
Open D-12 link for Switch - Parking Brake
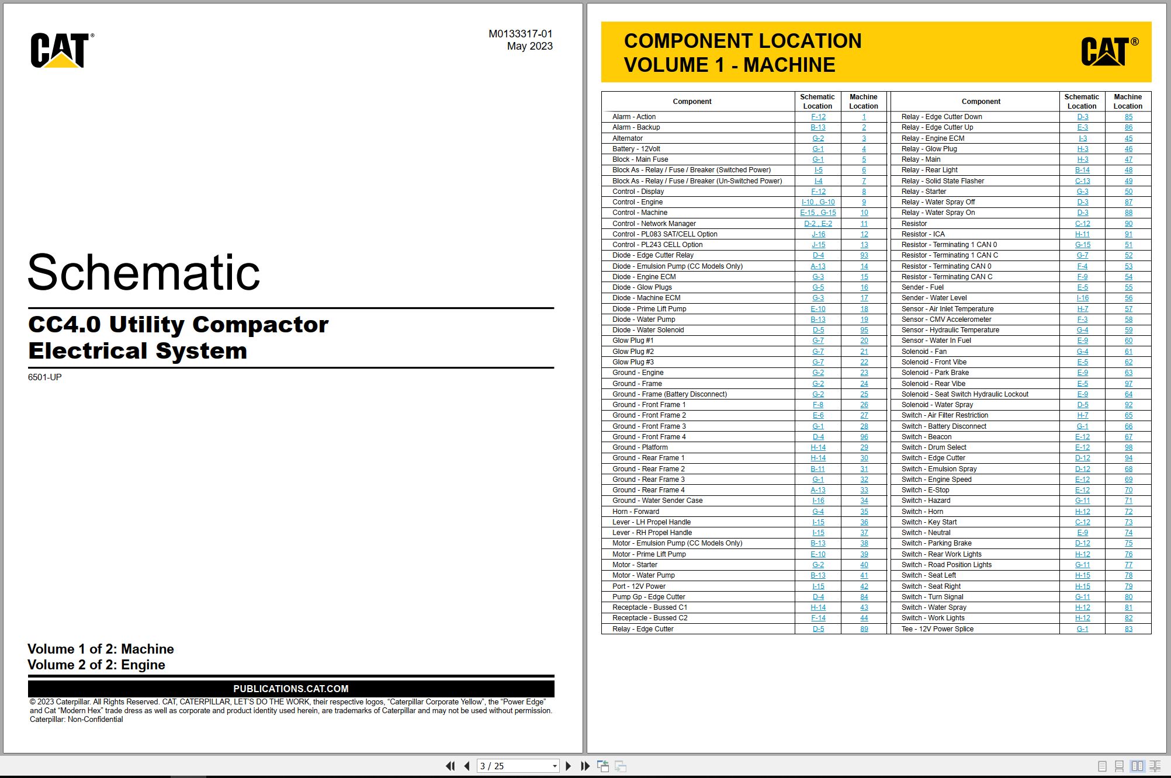[x=1082, y=543]
